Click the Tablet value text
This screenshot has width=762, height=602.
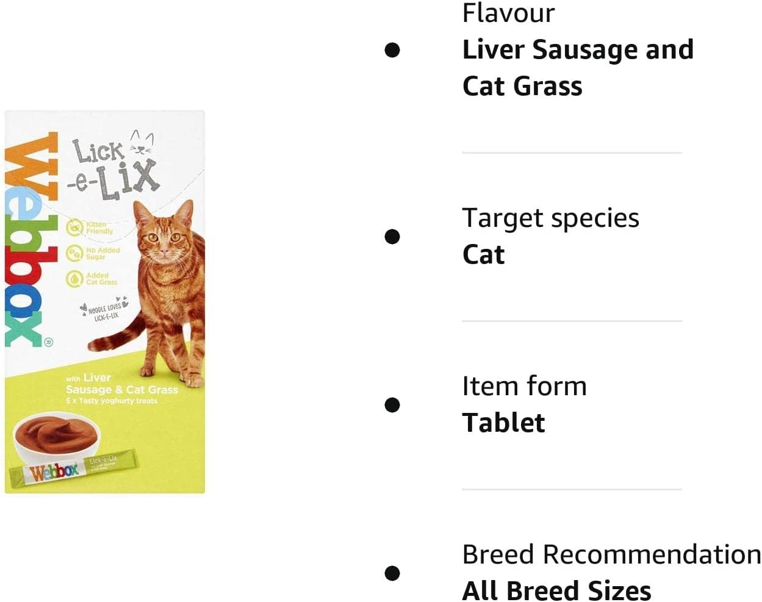pyautogui.click(x=504, y=423)
